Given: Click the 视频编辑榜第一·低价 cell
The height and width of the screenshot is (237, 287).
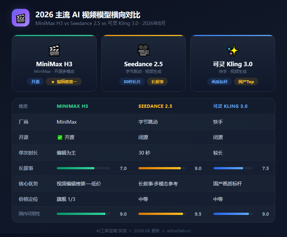Looking at the screenshot, I should coord(79,184).
